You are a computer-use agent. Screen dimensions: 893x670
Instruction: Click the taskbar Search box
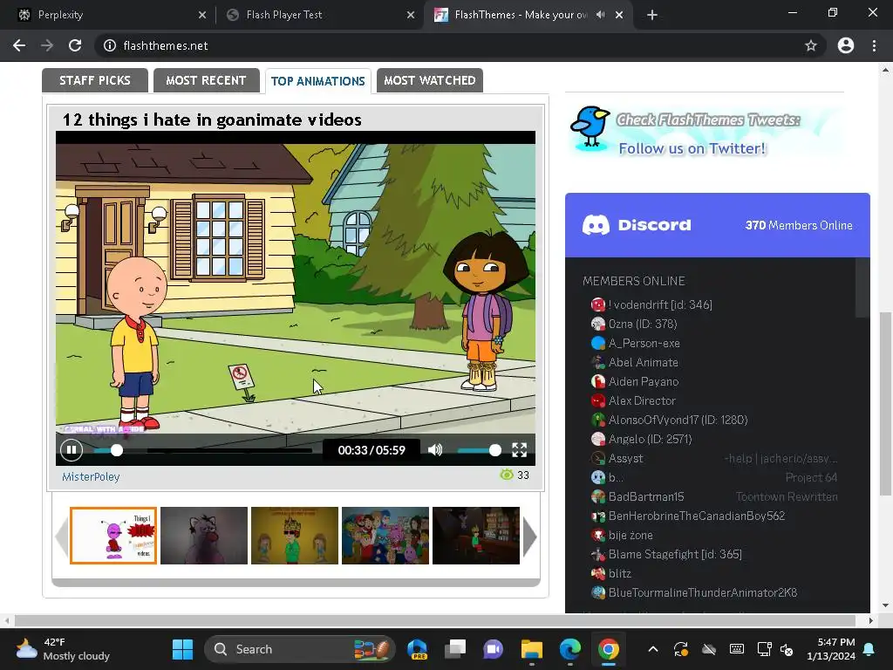pos(300,649)
